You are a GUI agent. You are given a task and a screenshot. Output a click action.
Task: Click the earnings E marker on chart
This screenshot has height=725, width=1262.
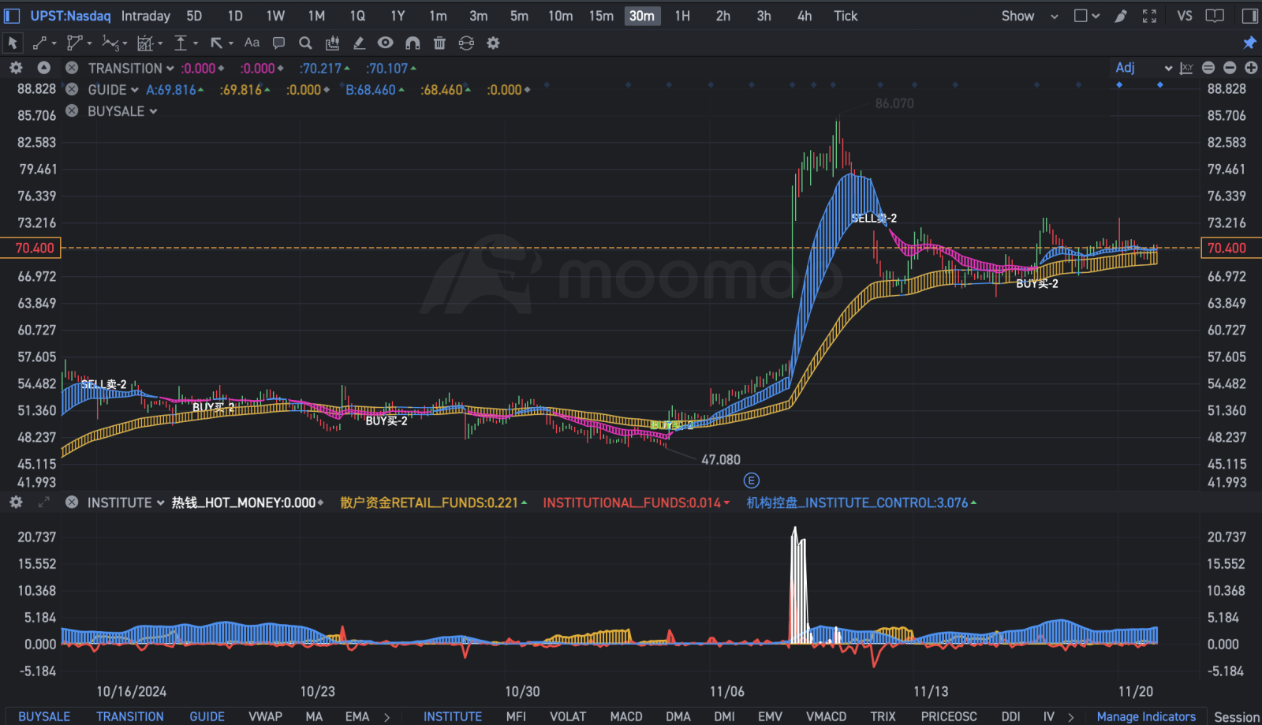coord(751,480)
